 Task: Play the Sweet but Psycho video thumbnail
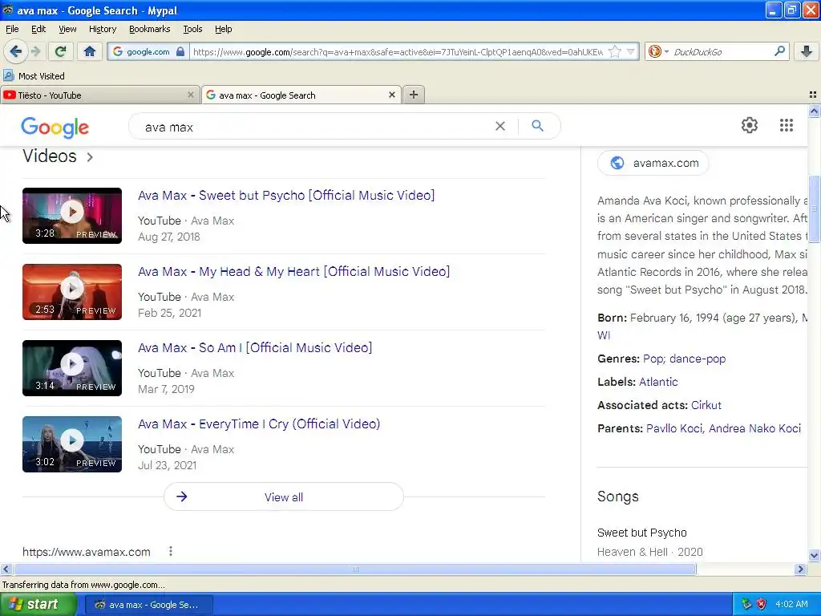(71, 216)
